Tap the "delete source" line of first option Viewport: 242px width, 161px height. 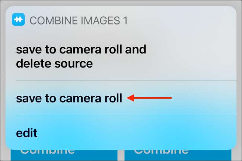[54, 63]
